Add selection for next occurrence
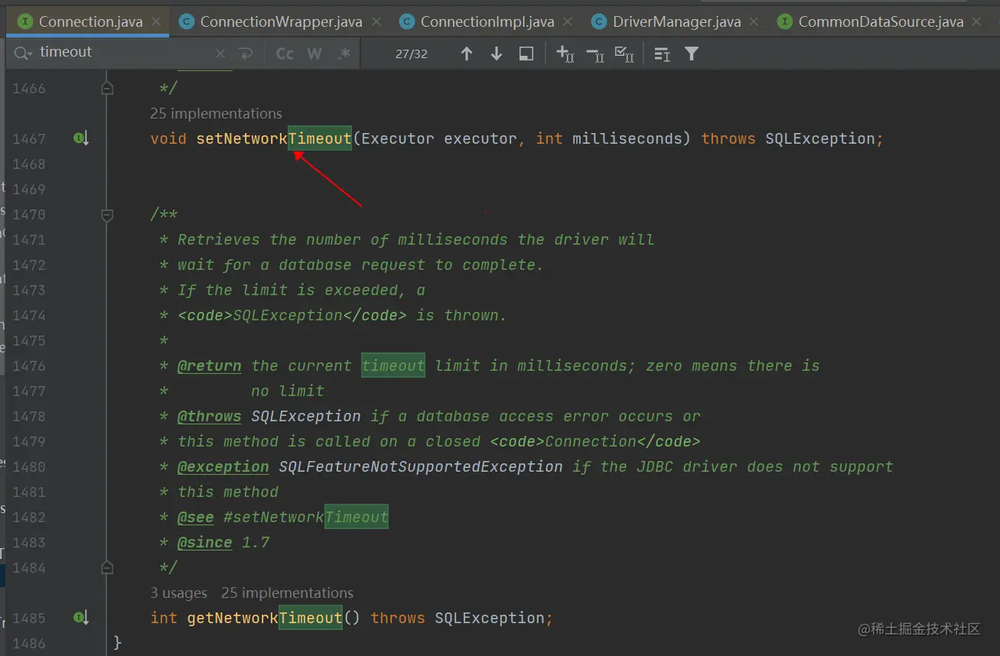Viewport: 1000px width, 656px height. point(565,54)
